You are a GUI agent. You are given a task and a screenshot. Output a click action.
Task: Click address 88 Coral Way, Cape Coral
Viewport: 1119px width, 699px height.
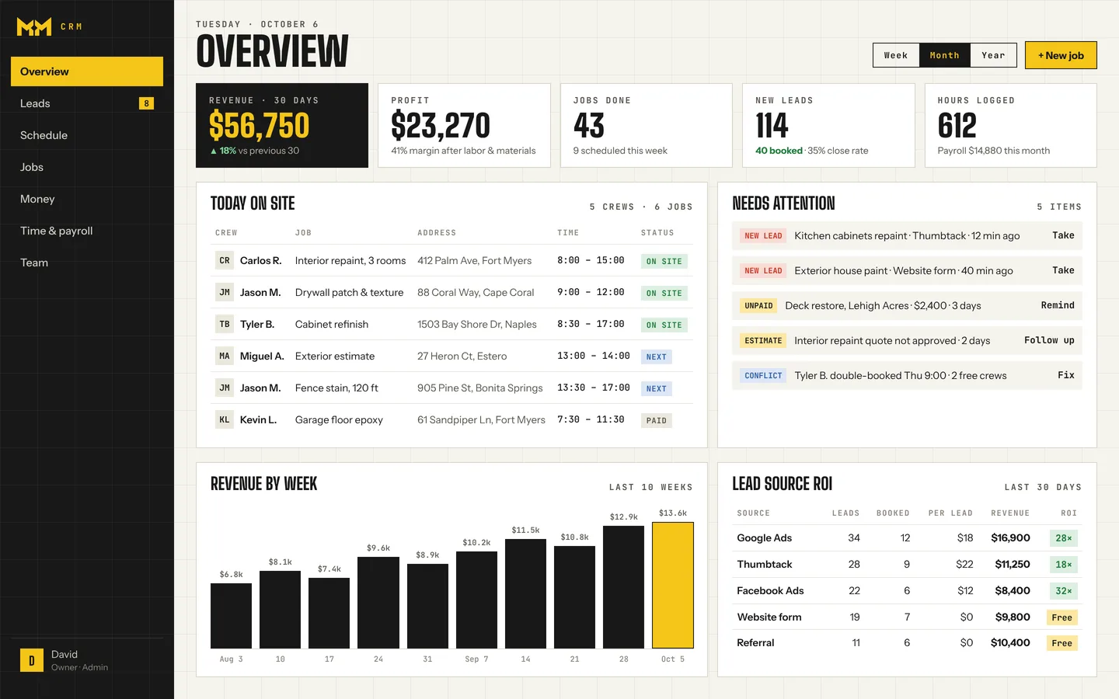point(476,293)
